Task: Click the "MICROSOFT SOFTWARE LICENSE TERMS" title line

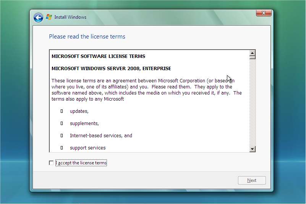Action: point(98,56)
